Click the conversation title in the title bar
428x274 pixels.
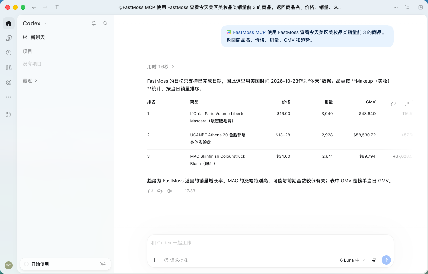pyautogui.click(x=230, y=7)
